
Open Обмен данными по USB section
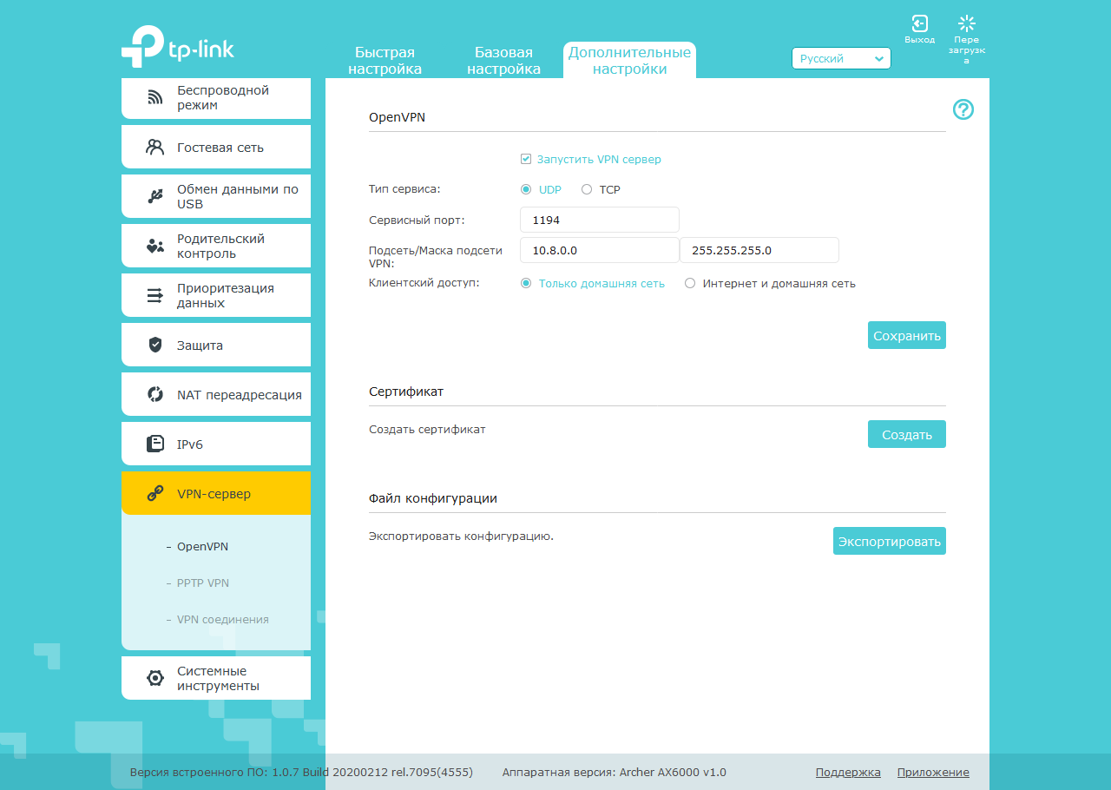[x=216, y=196]
